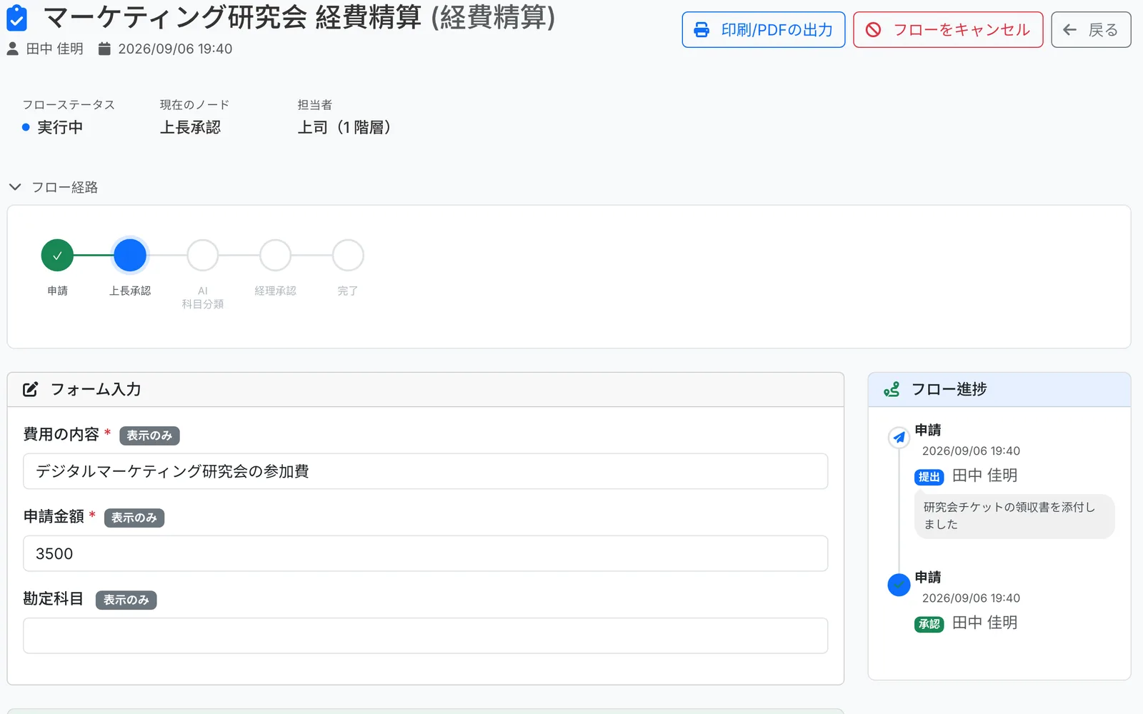
Task: Click the green 承認 badge
Action: [x=929, y=624]
